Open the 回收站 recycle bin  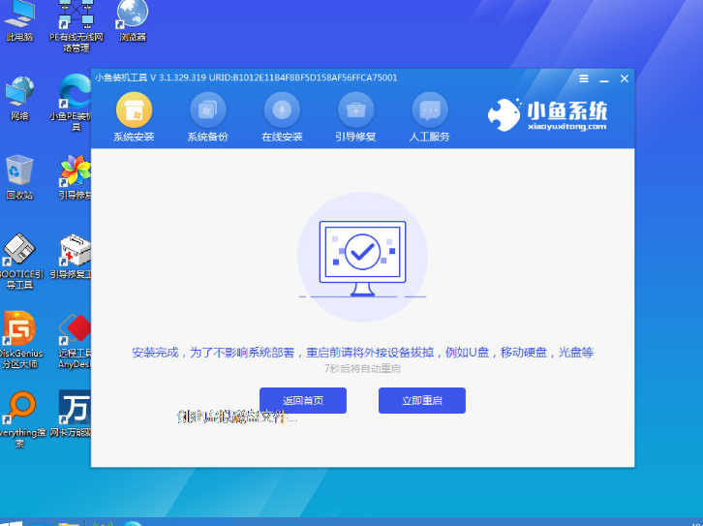pos(19,174)
